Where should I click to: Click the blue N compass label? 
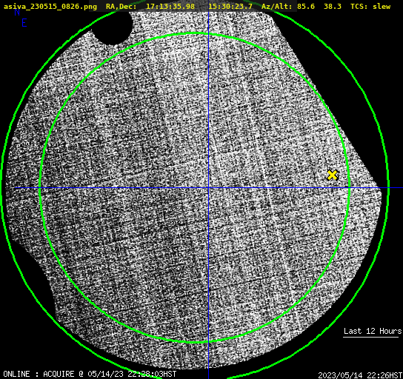17,12
